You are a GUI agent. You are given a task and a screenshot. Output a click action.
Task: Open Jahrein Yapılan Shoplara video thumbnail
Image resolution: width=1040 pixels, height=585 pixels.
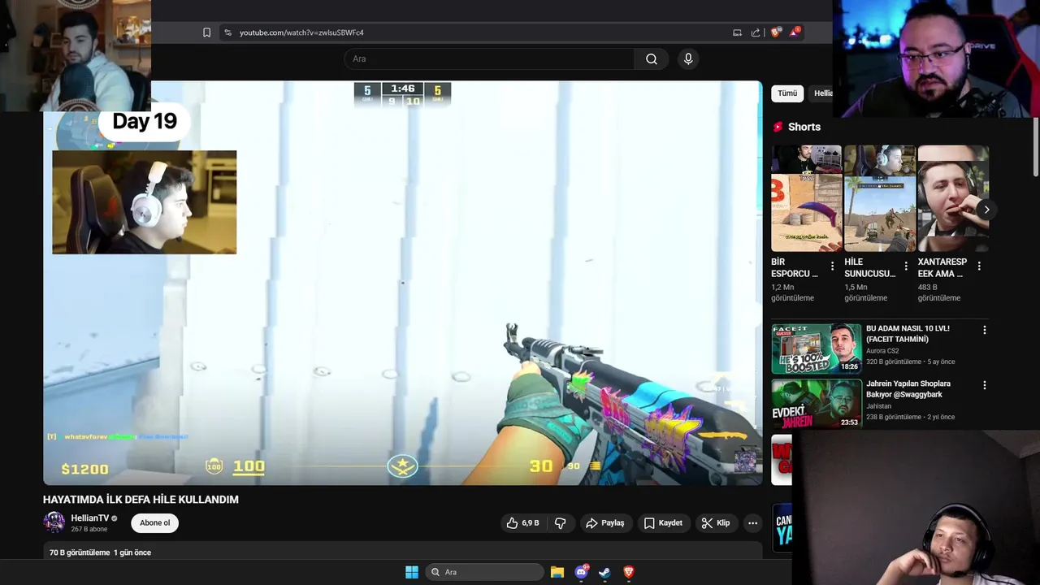[x=817, y=404]
